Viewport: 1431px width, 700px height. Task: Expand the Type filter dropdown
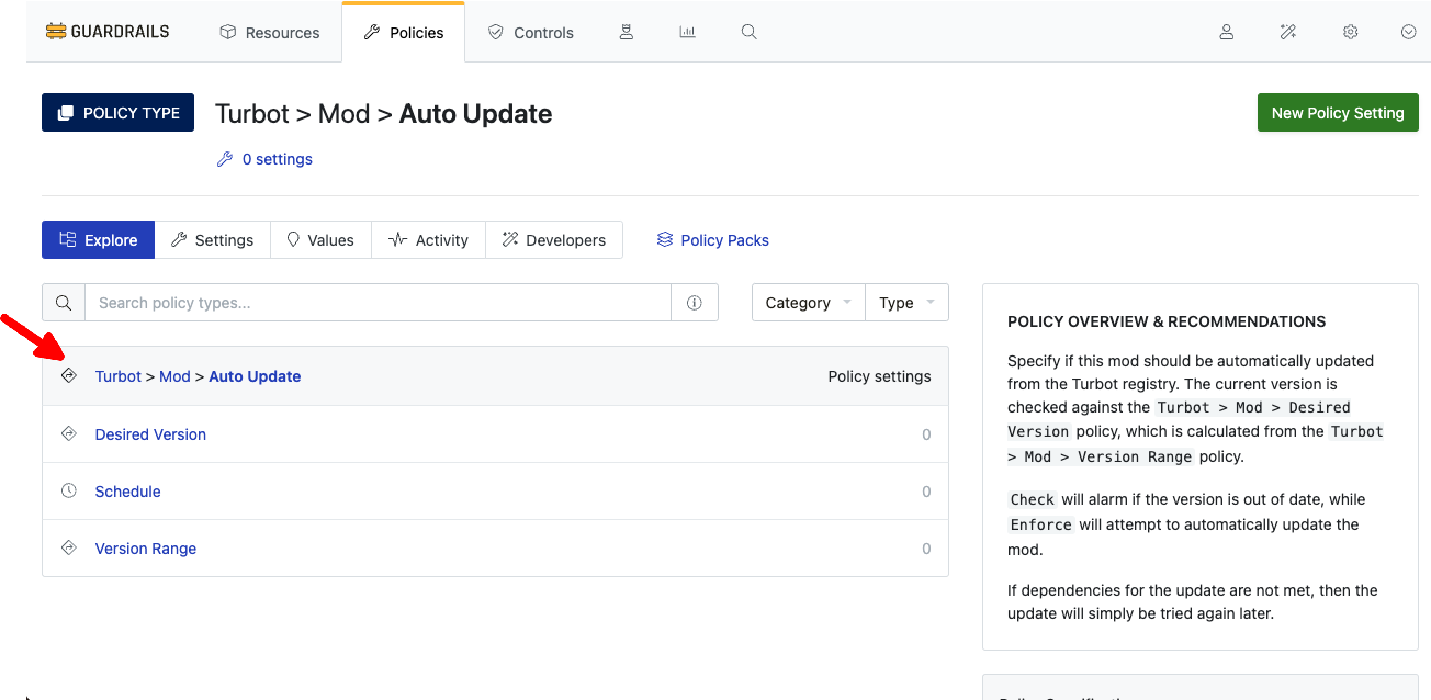(906, 303)
